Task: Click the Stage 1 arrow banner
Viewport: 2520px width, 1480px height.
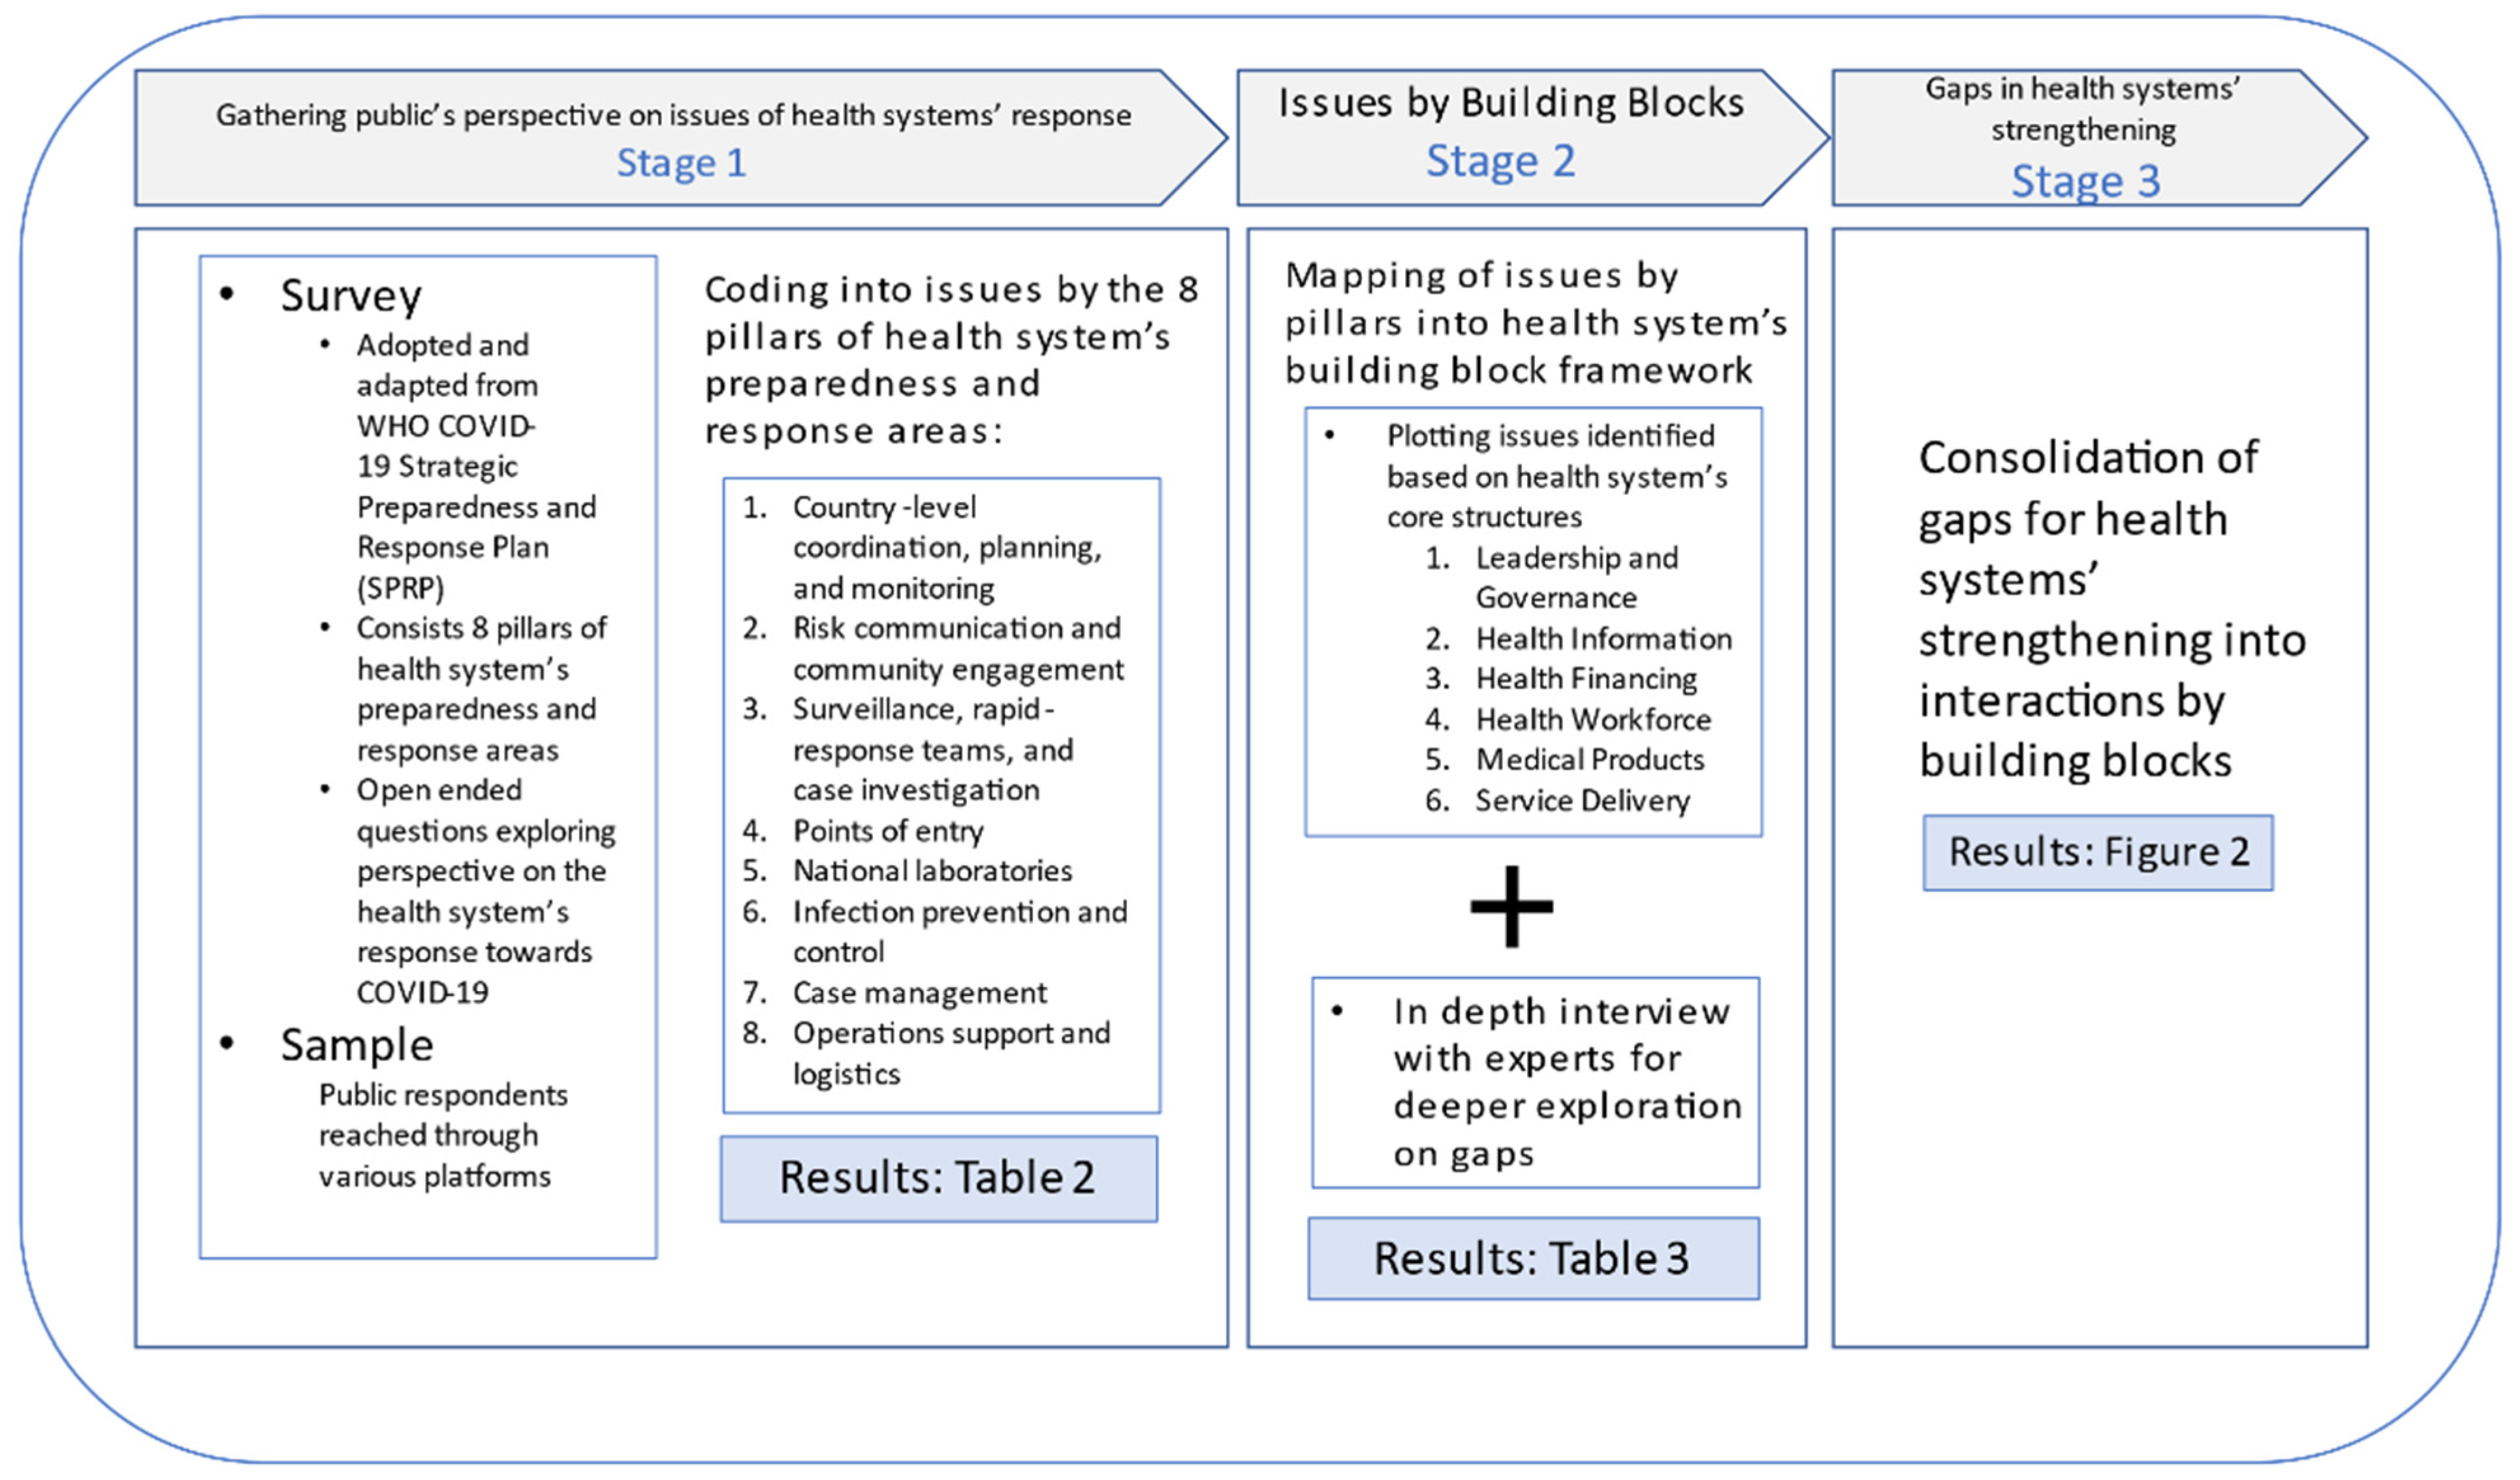Action: 680,138
